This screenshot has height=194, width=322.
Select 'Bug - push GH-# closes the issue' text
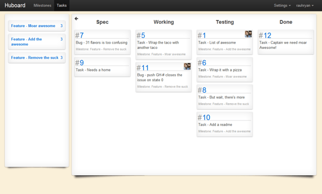click(x=159, y=77)
